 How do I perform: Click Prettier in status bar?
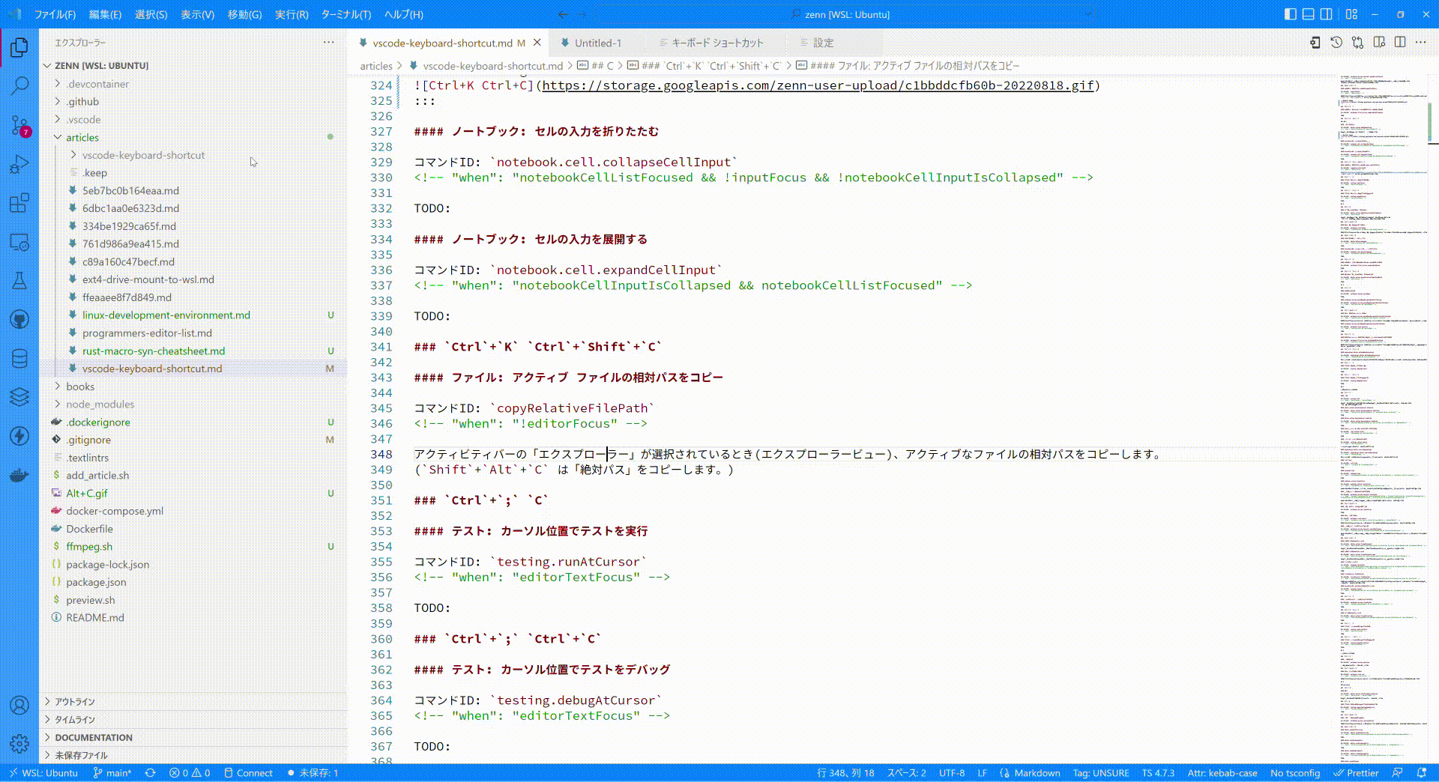[x=1357, y=773]
